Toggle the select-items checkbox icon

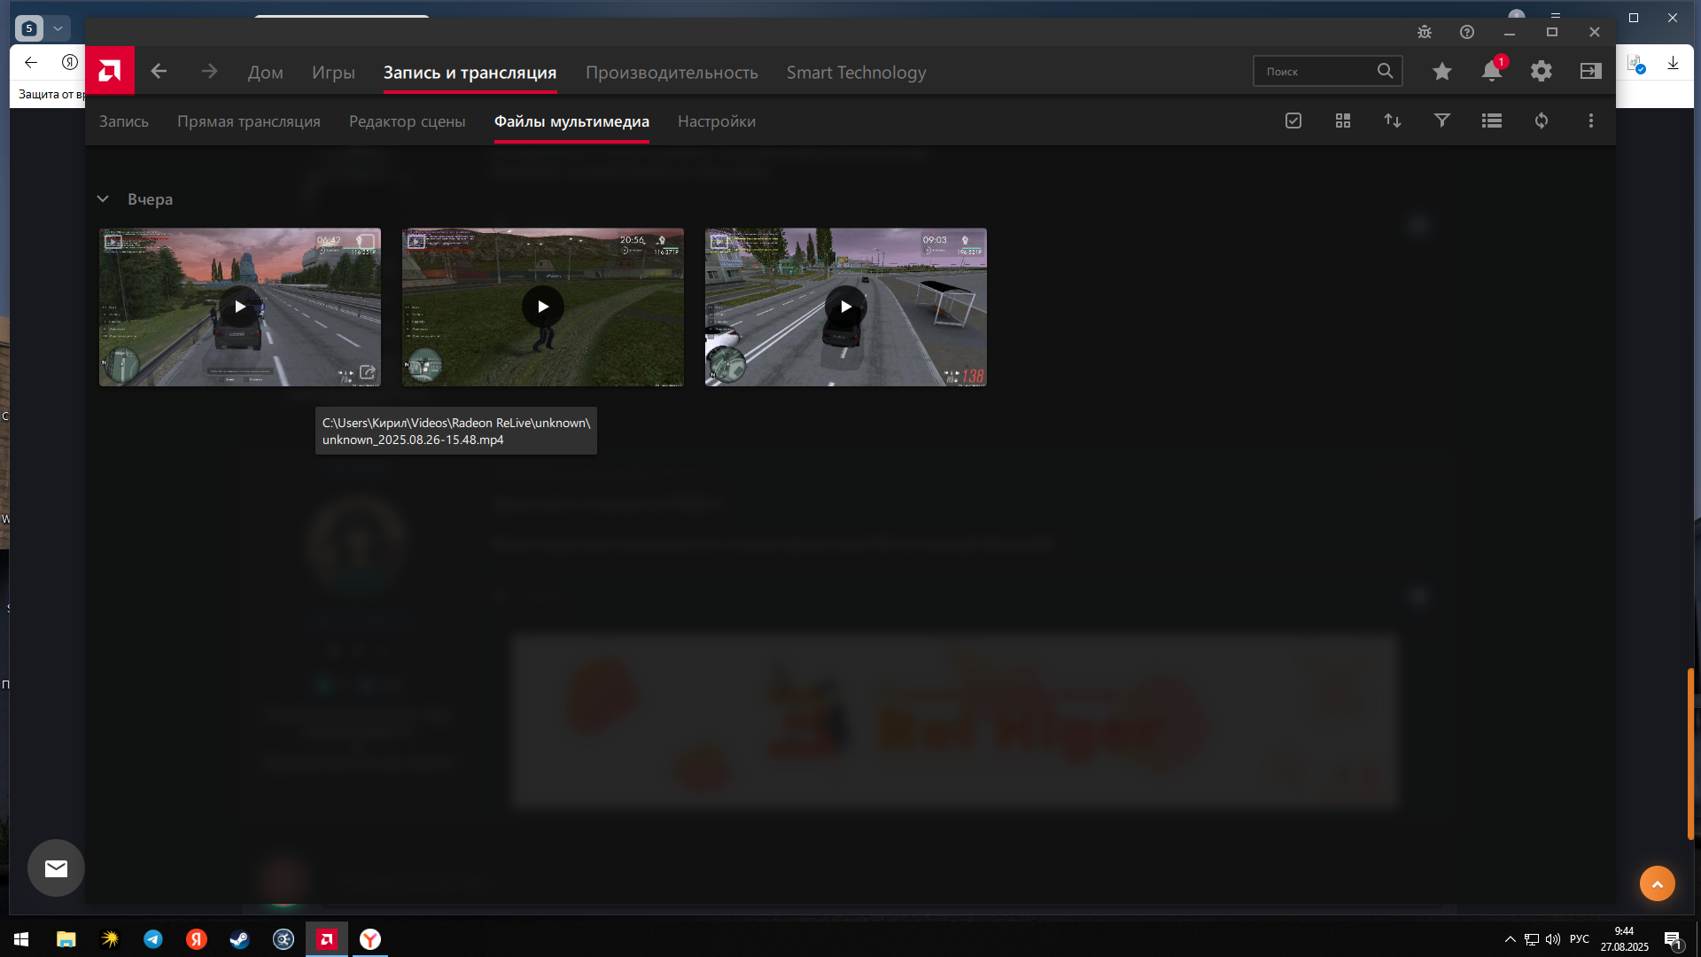tap(1293, 121)
